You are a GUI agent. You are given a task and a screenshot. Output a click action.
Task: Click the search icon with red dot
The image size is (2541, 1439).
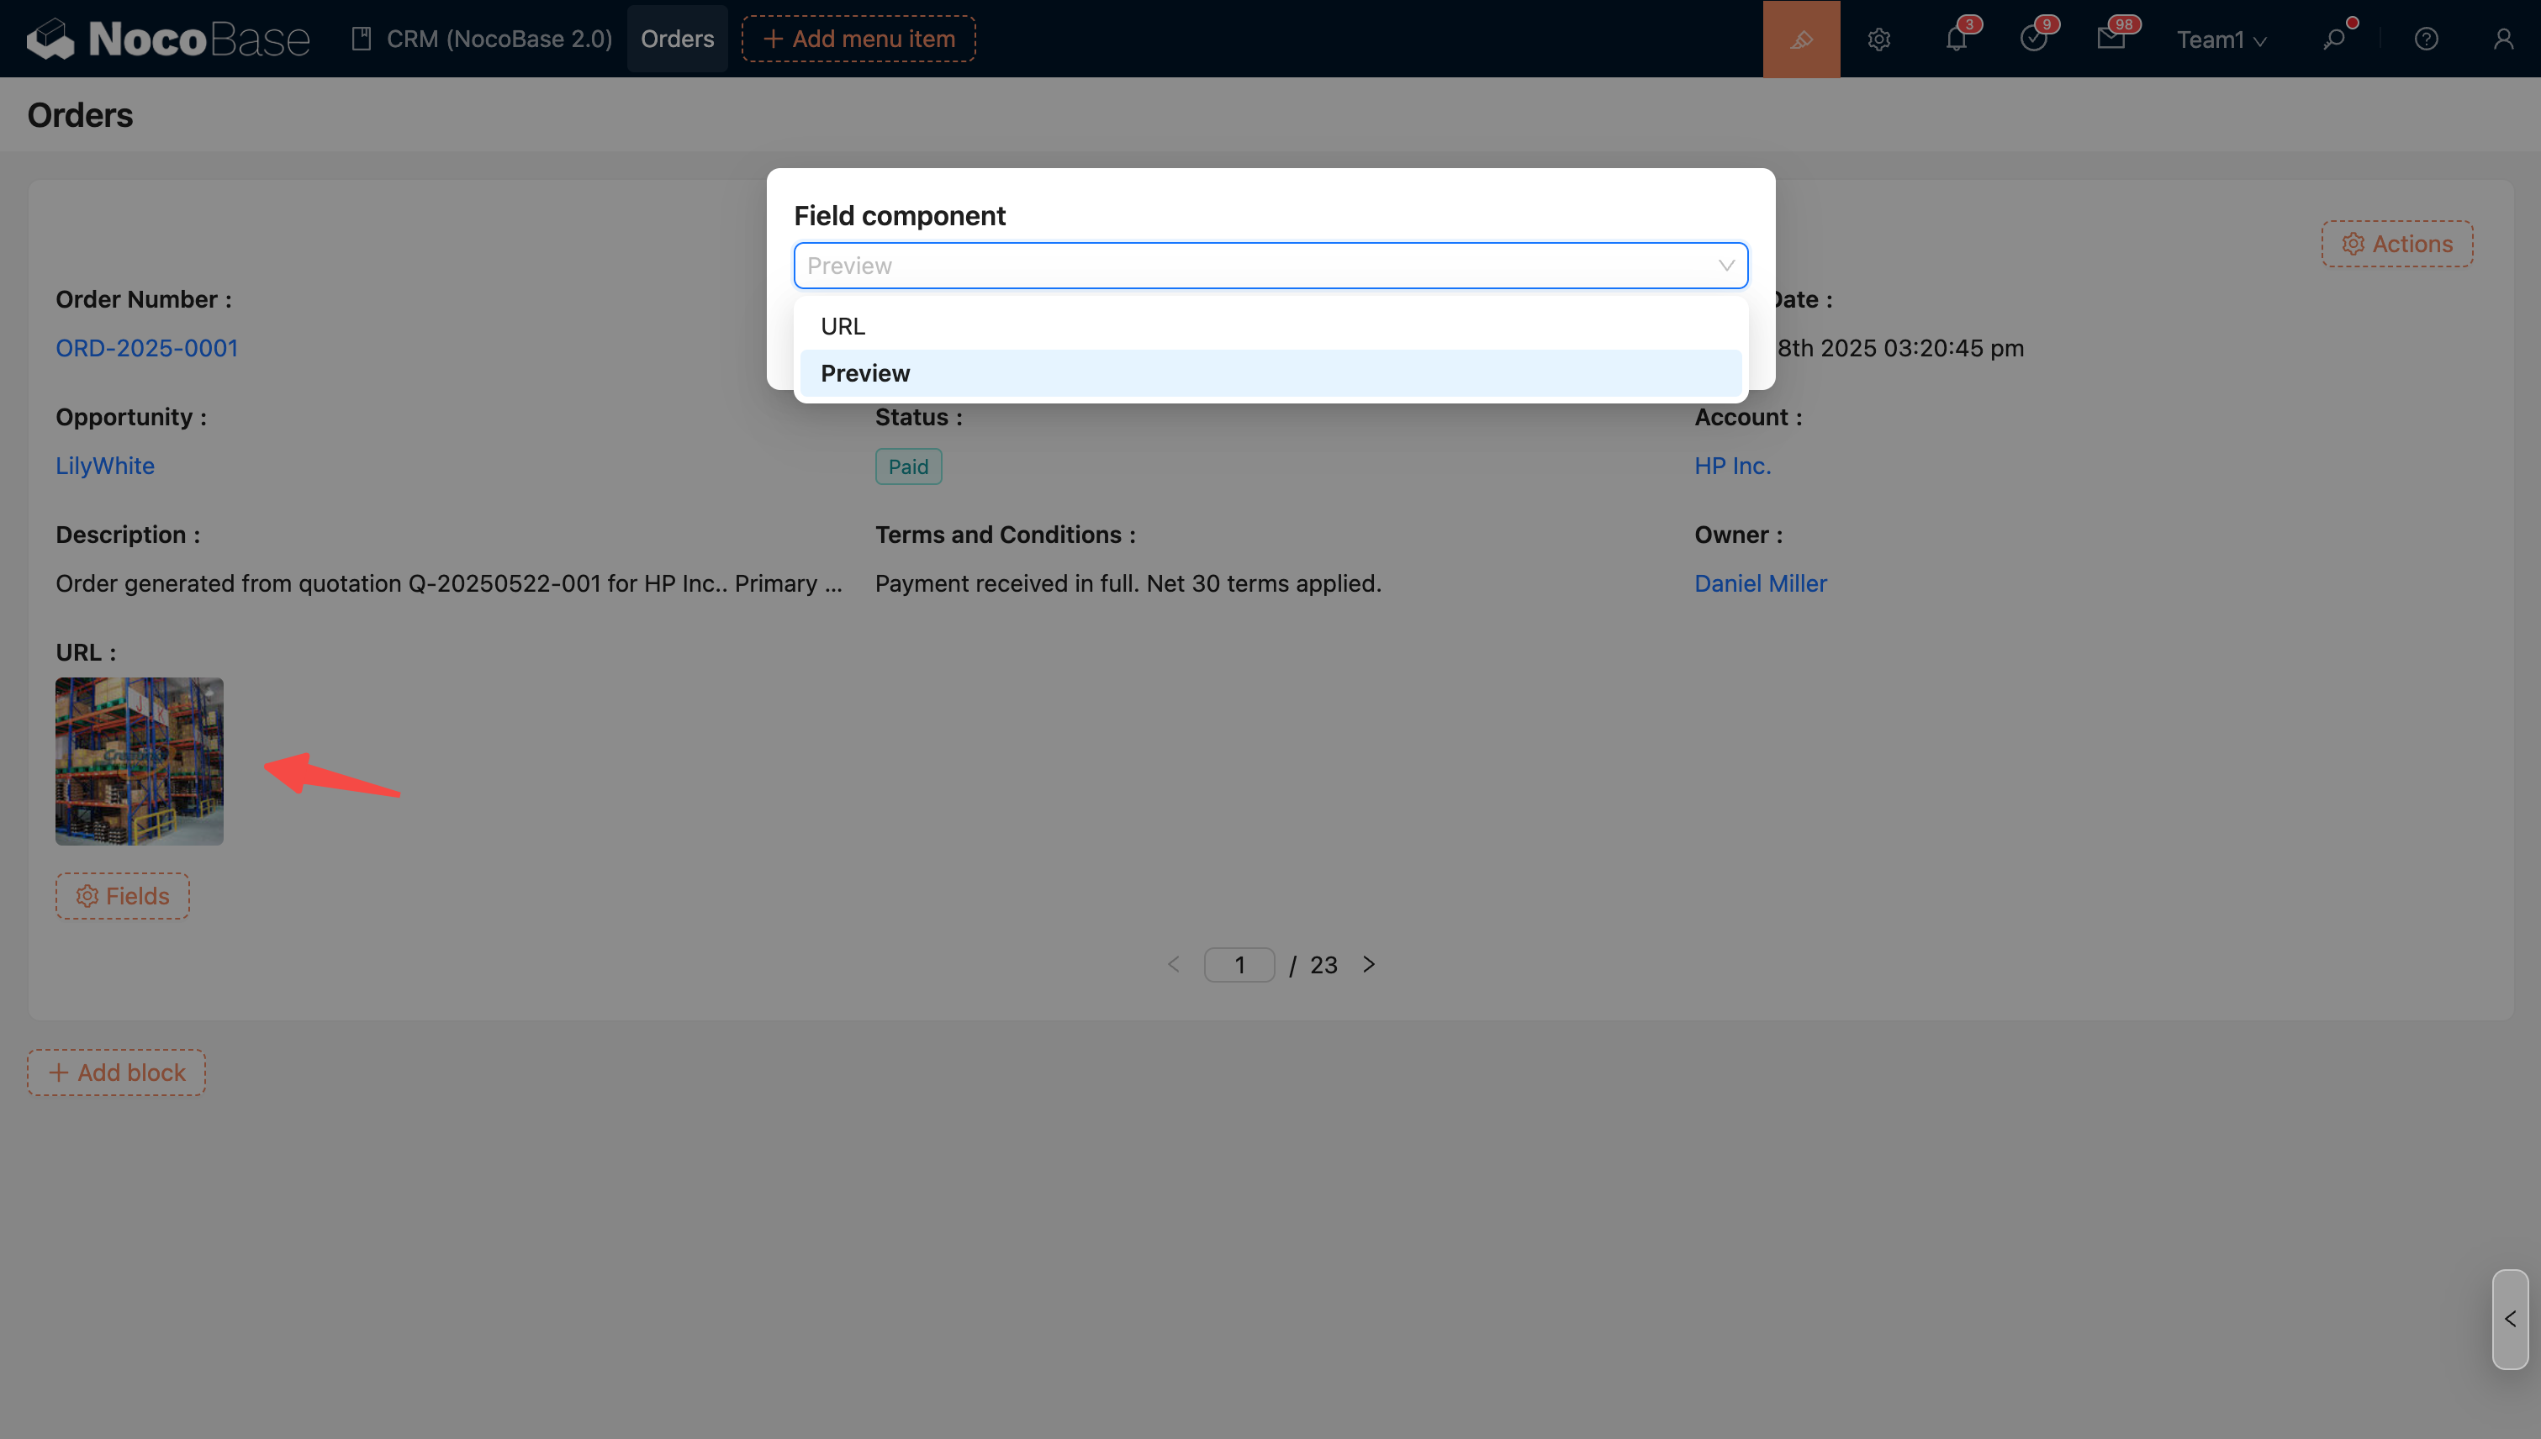point(2334,40)
